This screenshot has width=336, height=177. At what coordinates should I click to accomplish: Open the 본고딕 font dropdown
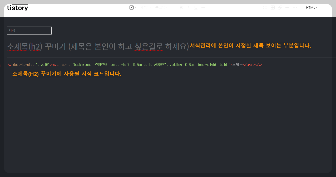pos(161,7)
